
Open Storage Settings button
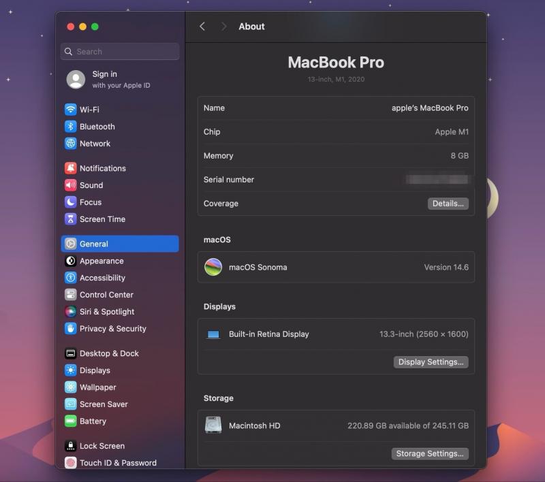(430, 453)
